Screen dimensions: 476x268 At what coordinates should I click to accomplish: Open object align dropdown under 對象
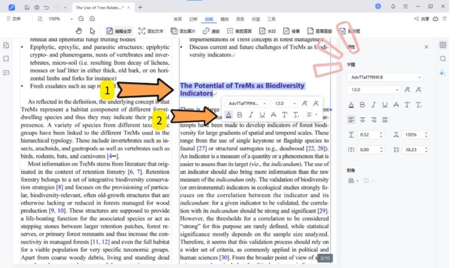(x=353, y=181)
